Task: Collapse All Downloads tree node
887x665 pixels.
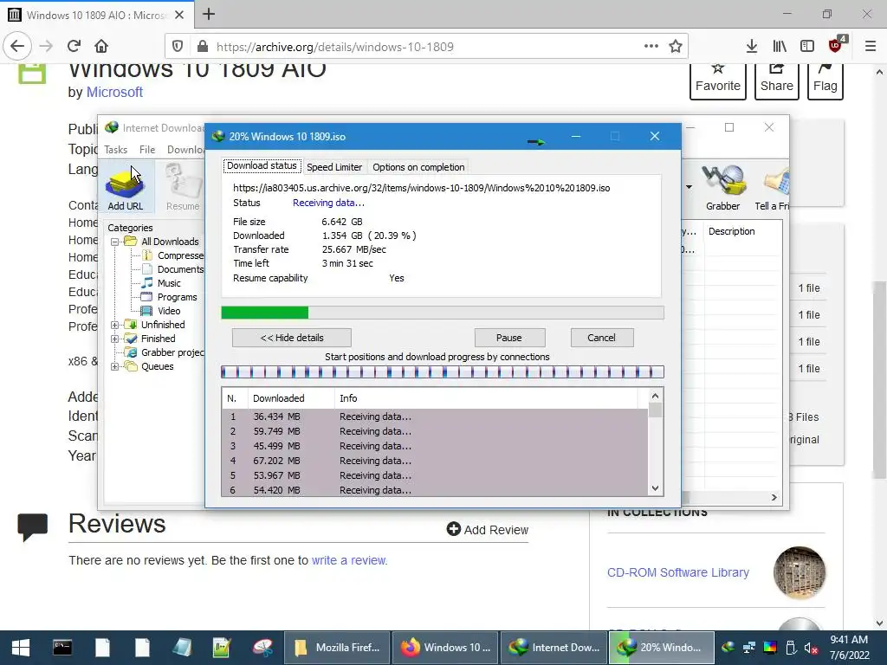Action: pyautogui.click(x=115, y=242)
